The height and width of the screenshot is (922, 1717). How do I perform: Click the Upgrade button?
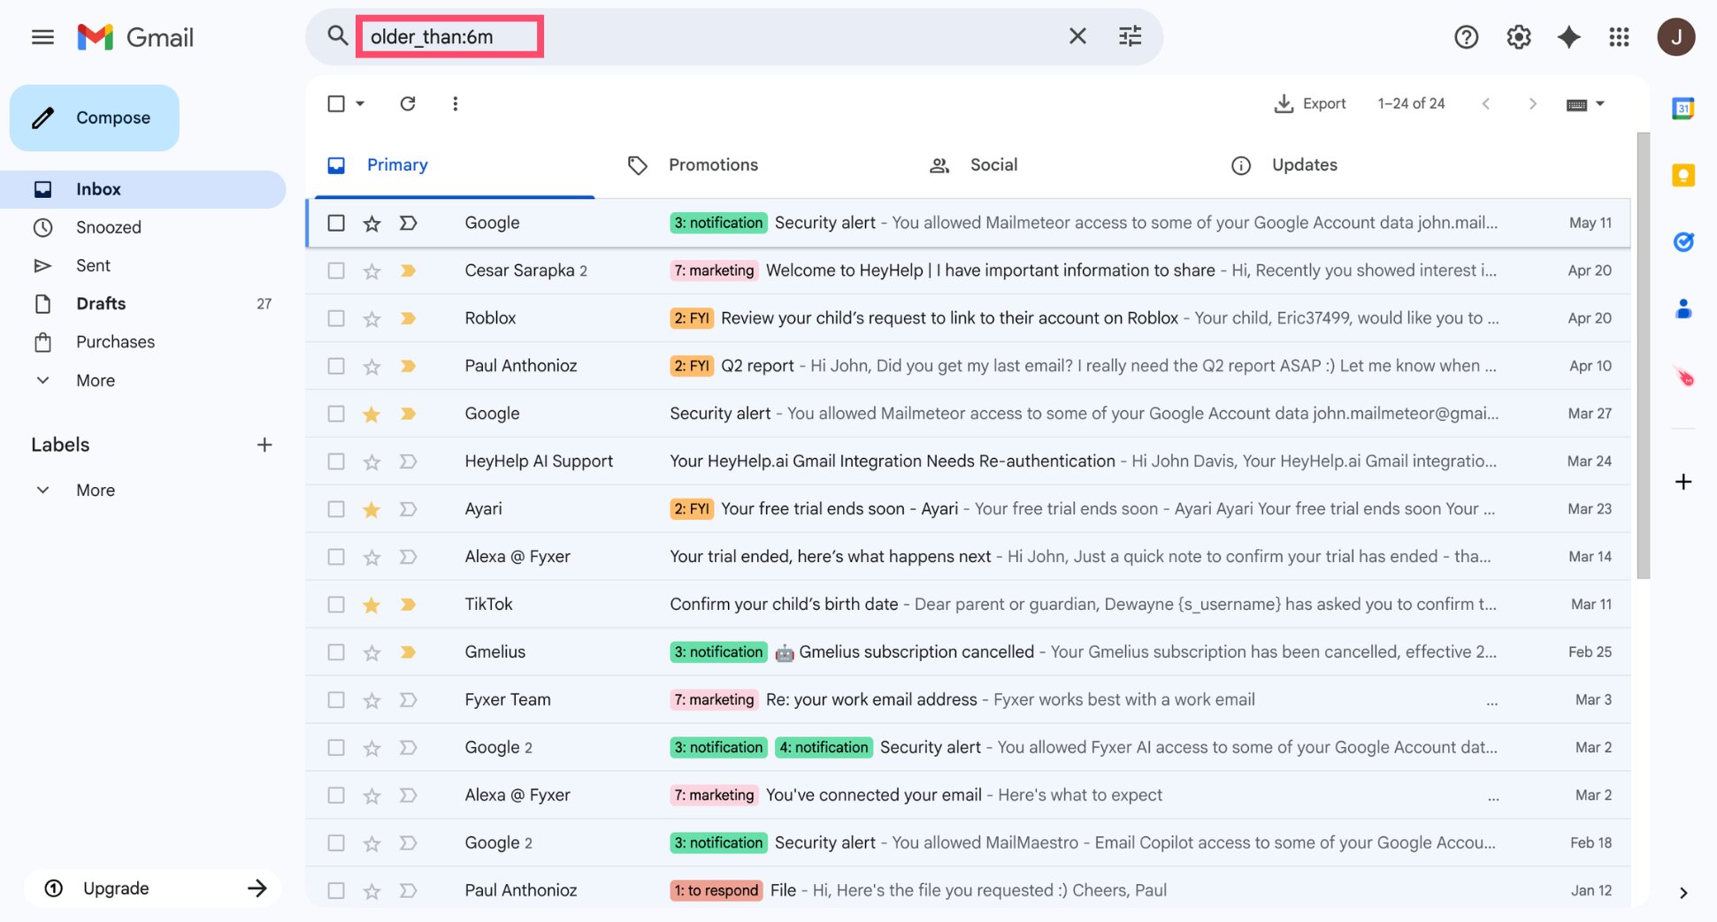pos(153,888)
